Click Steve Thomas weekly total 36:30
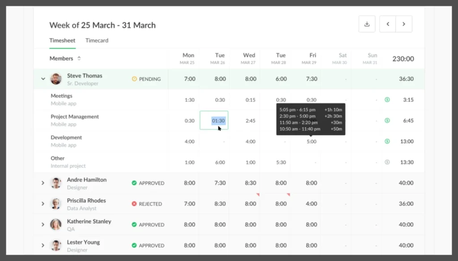 click(406, 79)
